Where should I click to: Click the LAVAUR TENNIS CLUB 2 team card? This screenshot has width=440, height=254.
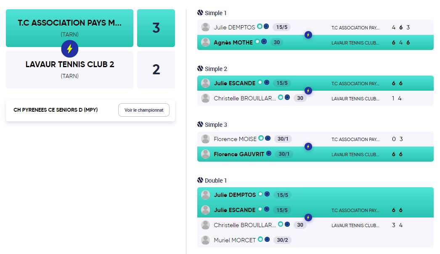click(x=69, y=69)
